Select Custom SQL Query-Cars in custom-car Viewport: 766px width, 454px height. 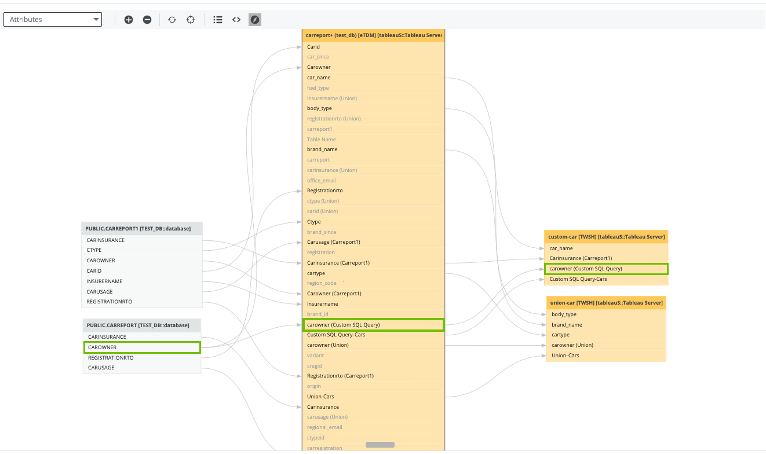coord(606,279)
